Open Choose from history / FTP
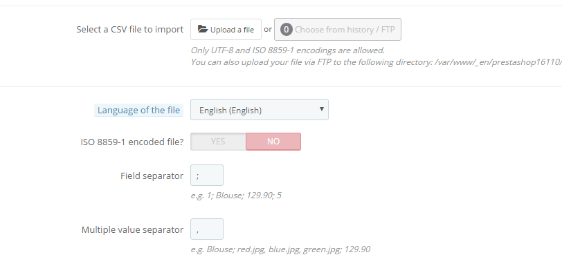The image size is (562, 266). 338,29
